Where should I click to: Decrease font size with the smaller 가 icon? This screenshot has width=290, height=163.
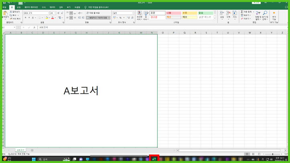[x=62, y=13]
